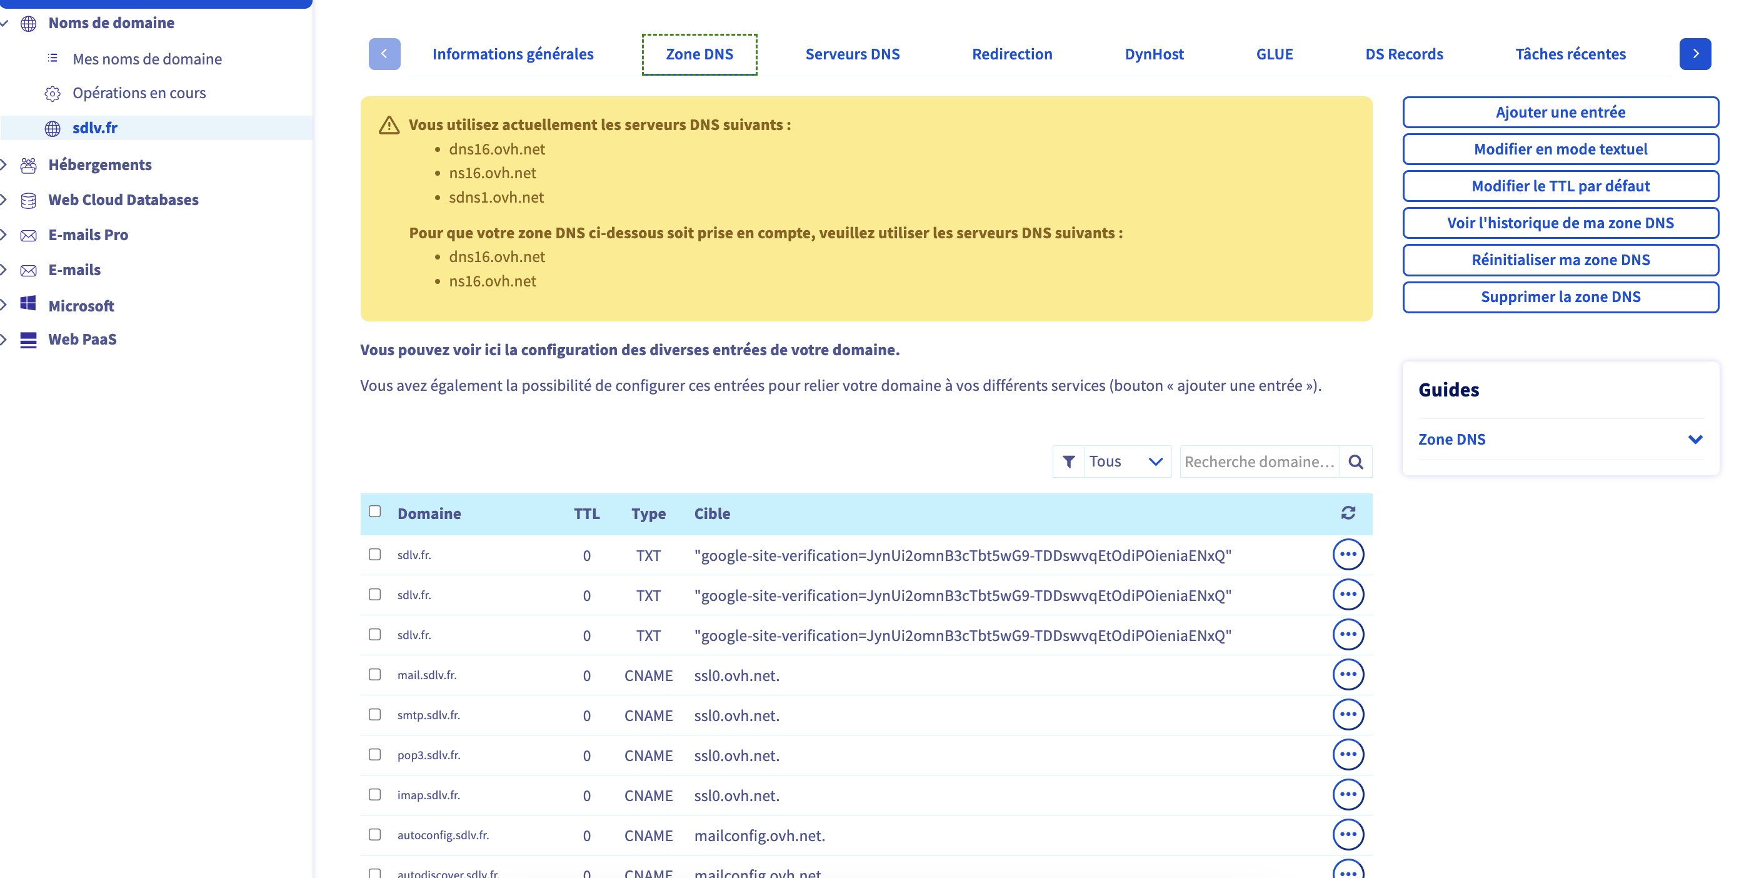The height and width of the screenshot is (878, 1749).
Task: Click the Opérations en cours gear icon
Action: pos(53,93)
